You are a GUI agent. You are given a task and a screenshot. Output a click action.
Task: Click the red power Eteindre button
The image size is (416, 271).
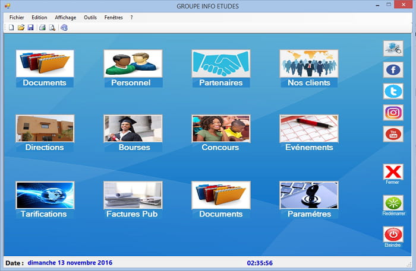tap(393, 234)
